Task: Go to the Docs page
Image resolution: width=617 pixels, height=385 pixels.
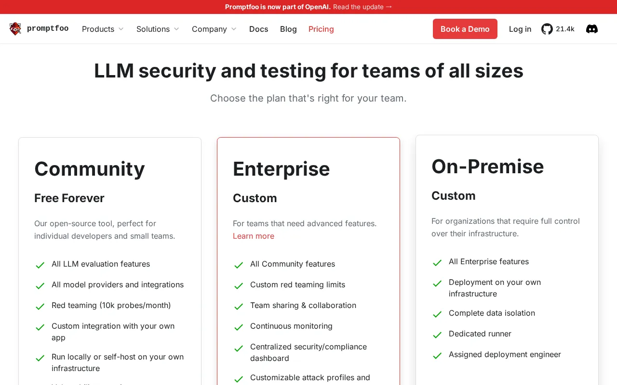Action: click(x=258, y=29)
